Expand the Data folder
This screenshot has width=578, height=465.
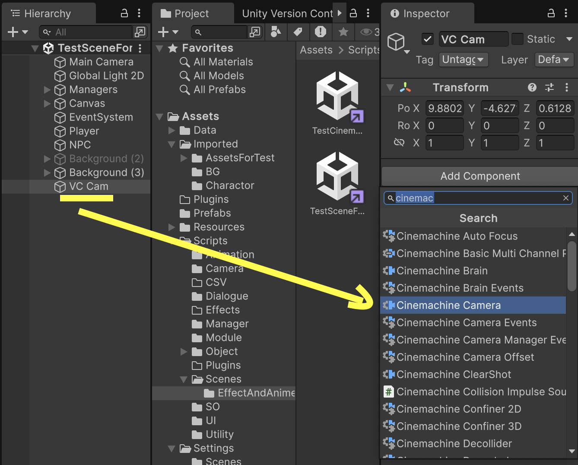click(171, 130)
